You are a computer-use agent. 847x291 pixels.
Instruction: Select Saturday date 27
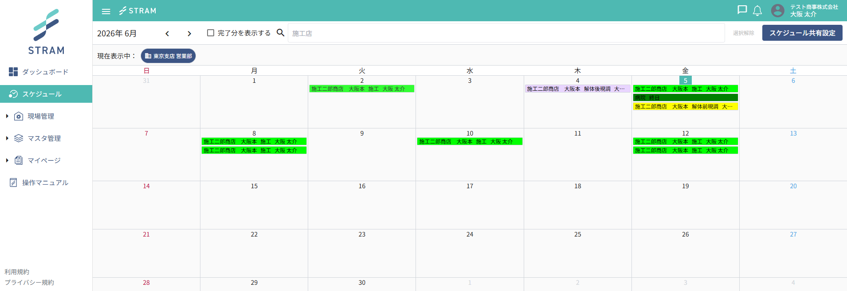(x=793, y=234)
